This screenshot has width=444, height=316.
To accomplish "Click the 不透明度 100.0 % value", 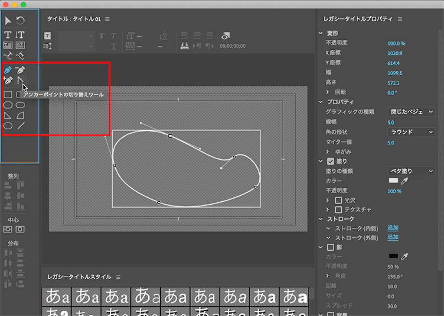I will coord(396,43).
